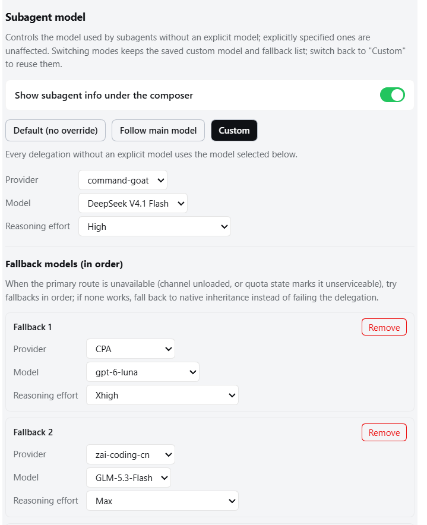Toggle Show subagent info under the composer
427x525 pixels.
pyautogui.click(x=392, y=95)
